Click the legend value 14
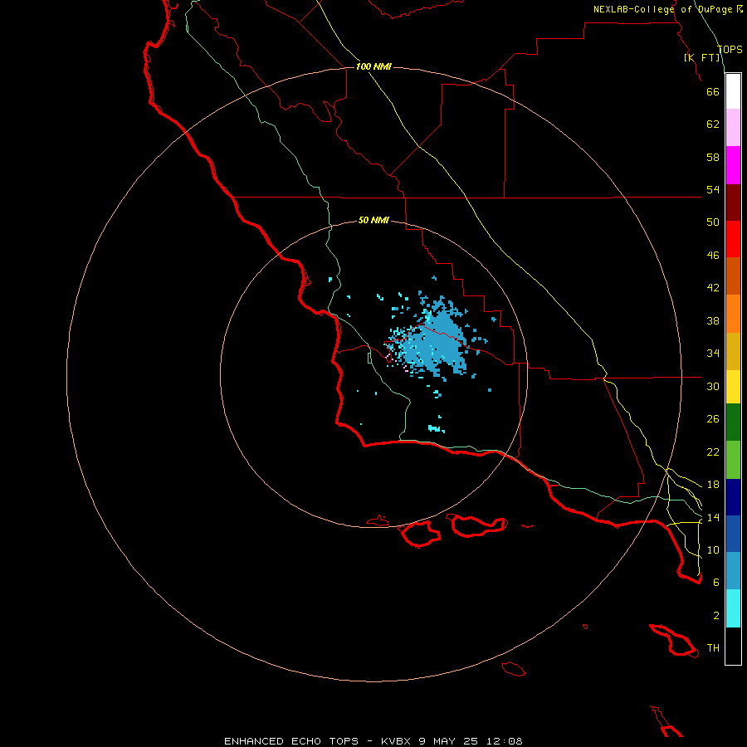The height and width of the screenshot is (747, 747). 713,517
